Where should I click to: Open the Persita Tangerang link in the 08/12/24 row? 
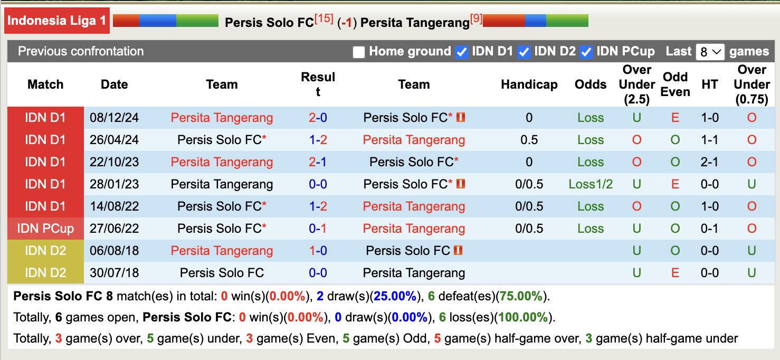(x=222, y=118)
